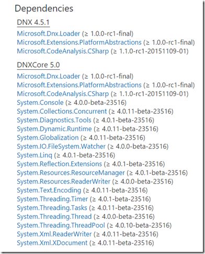
Task: Click the System.Text.Encoding link
Action: coord(49,190)
